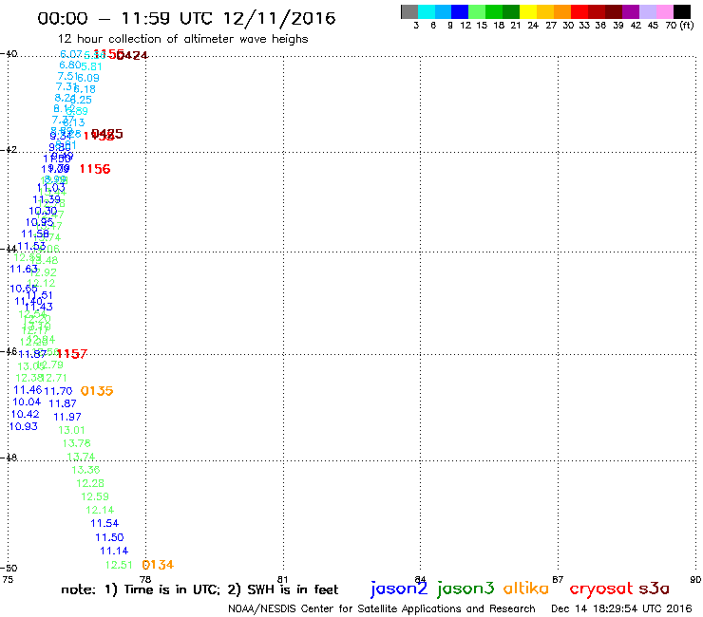Click the note about UTC time and SWH

199,589
